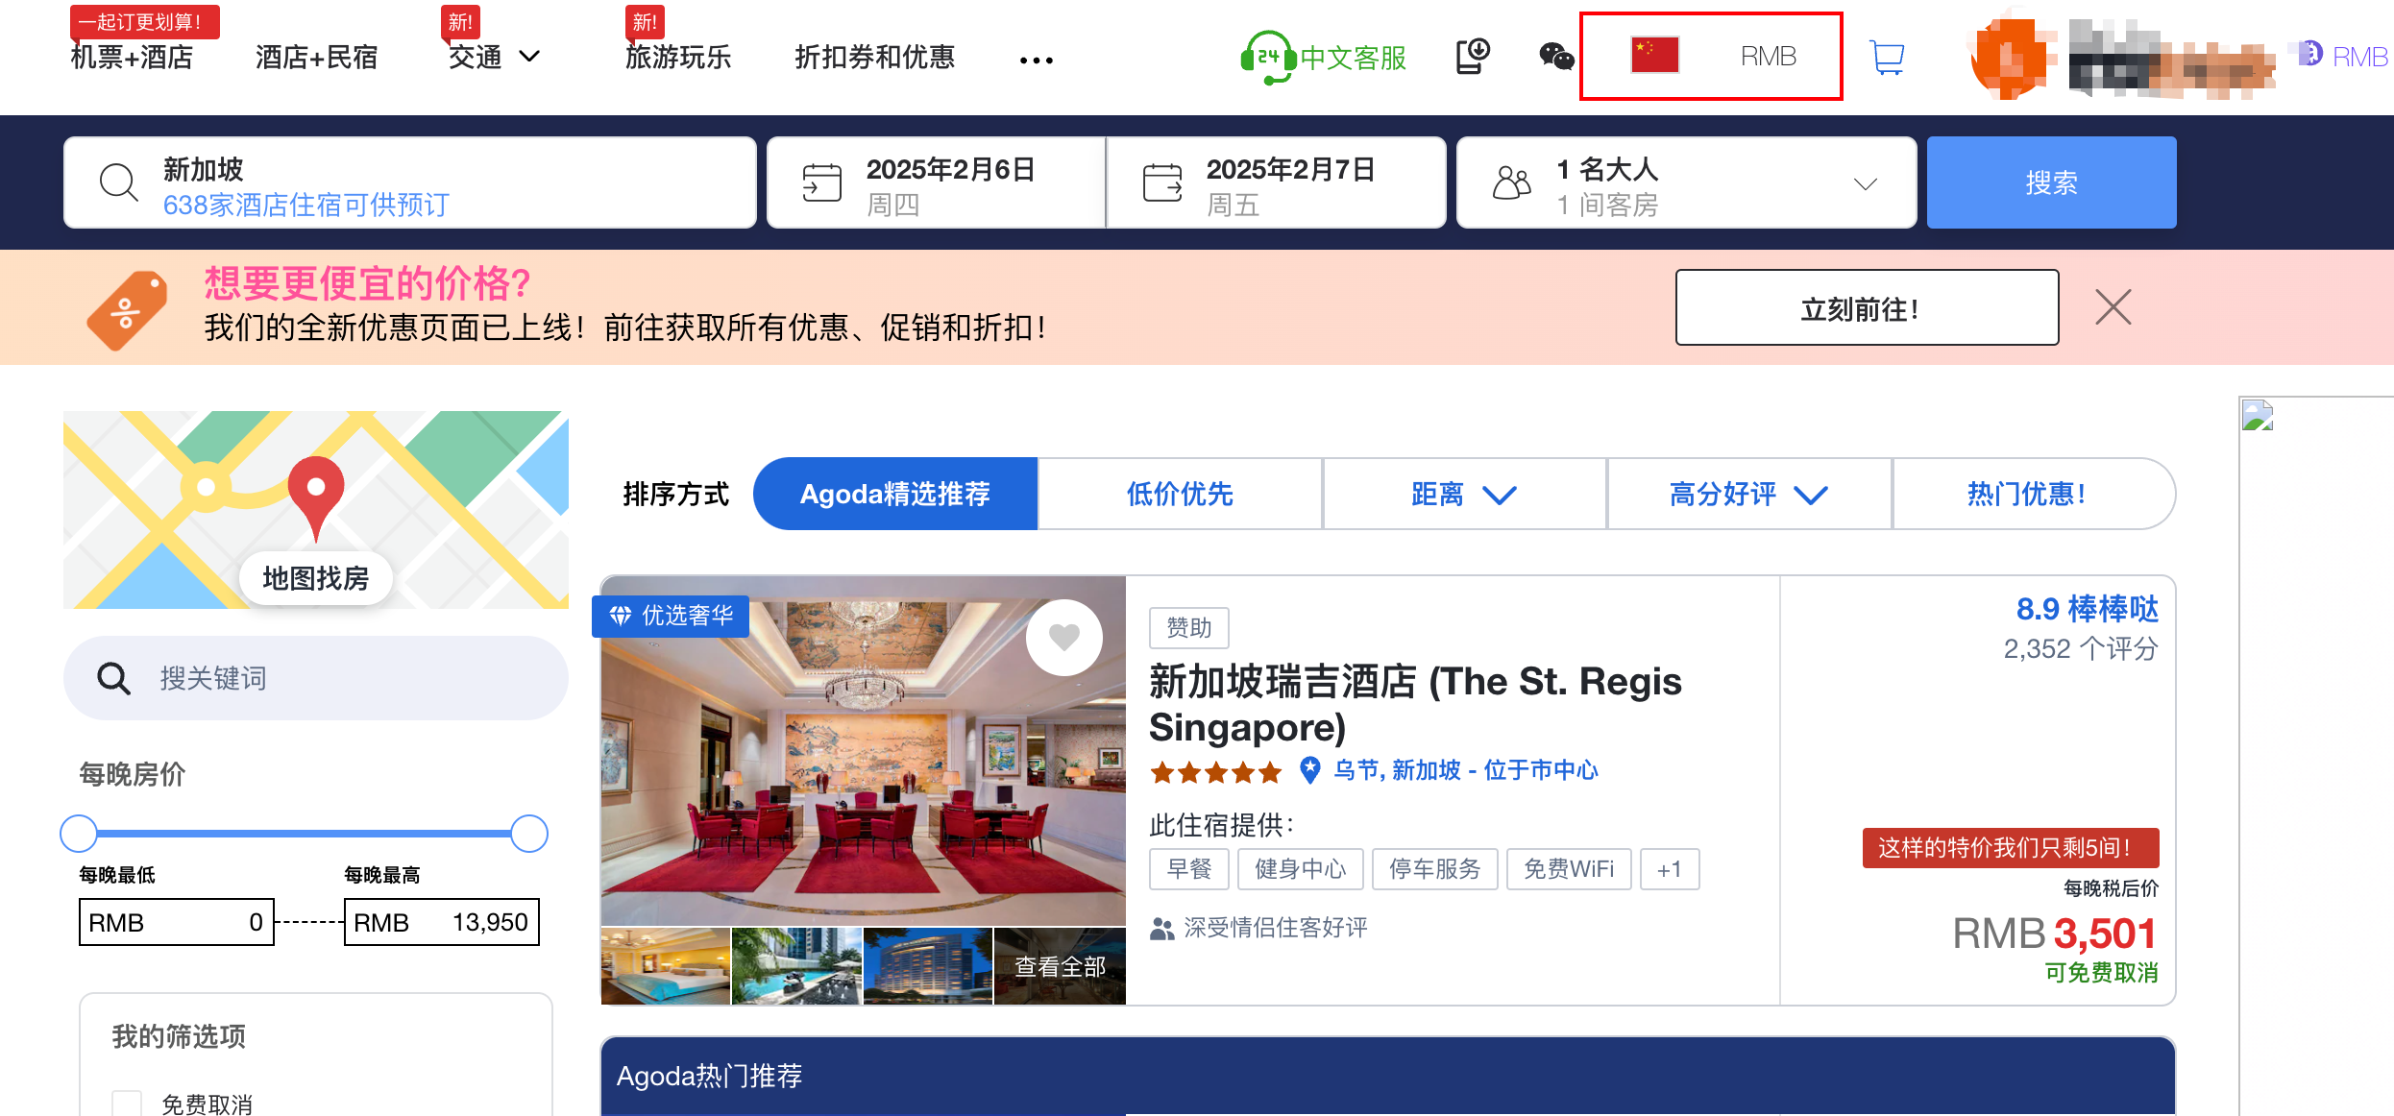Image resolution: width=2394 pixels, height=1116 pixels.
Task: Expand the 交通 menu dropdown
Action: click(x=529, y=57)
